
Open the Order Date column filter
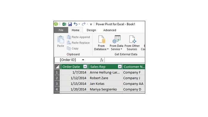point(85,67)
